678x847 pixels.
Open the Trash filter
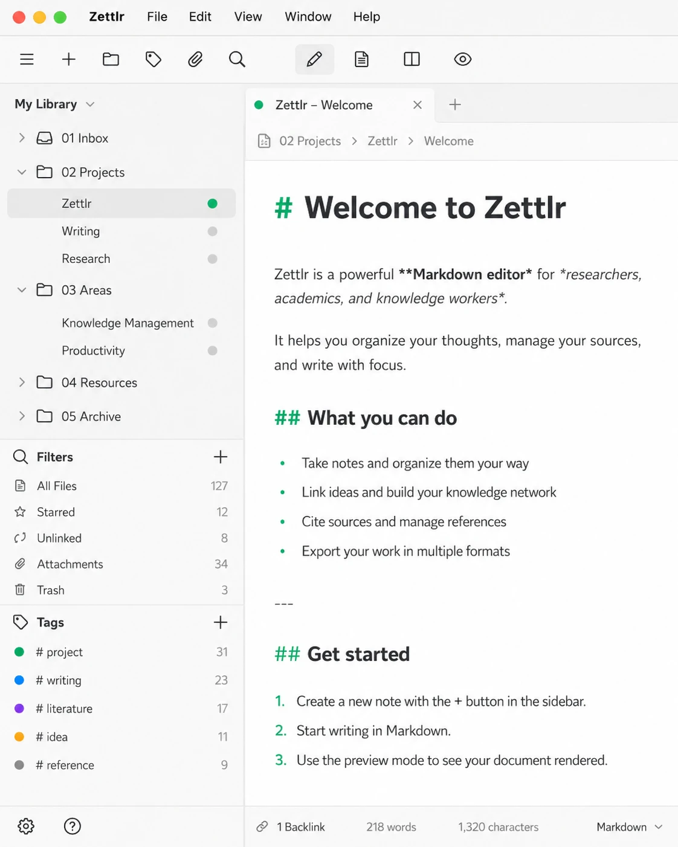(121, 590)
